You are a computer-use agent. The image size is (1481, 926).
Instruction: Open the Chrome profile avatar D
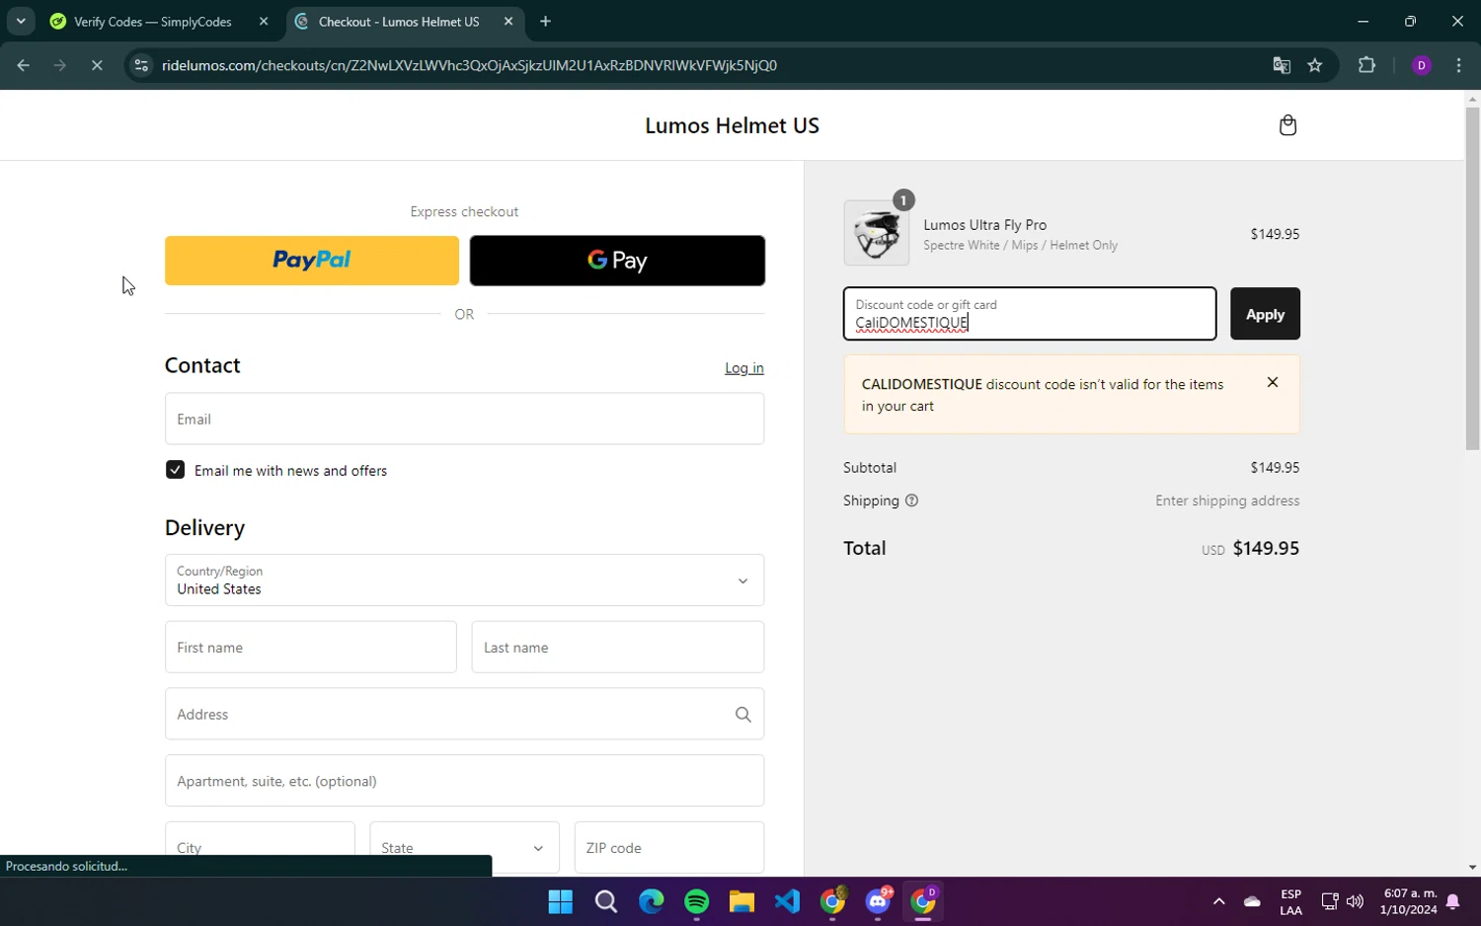click(x=1422, y=65)
